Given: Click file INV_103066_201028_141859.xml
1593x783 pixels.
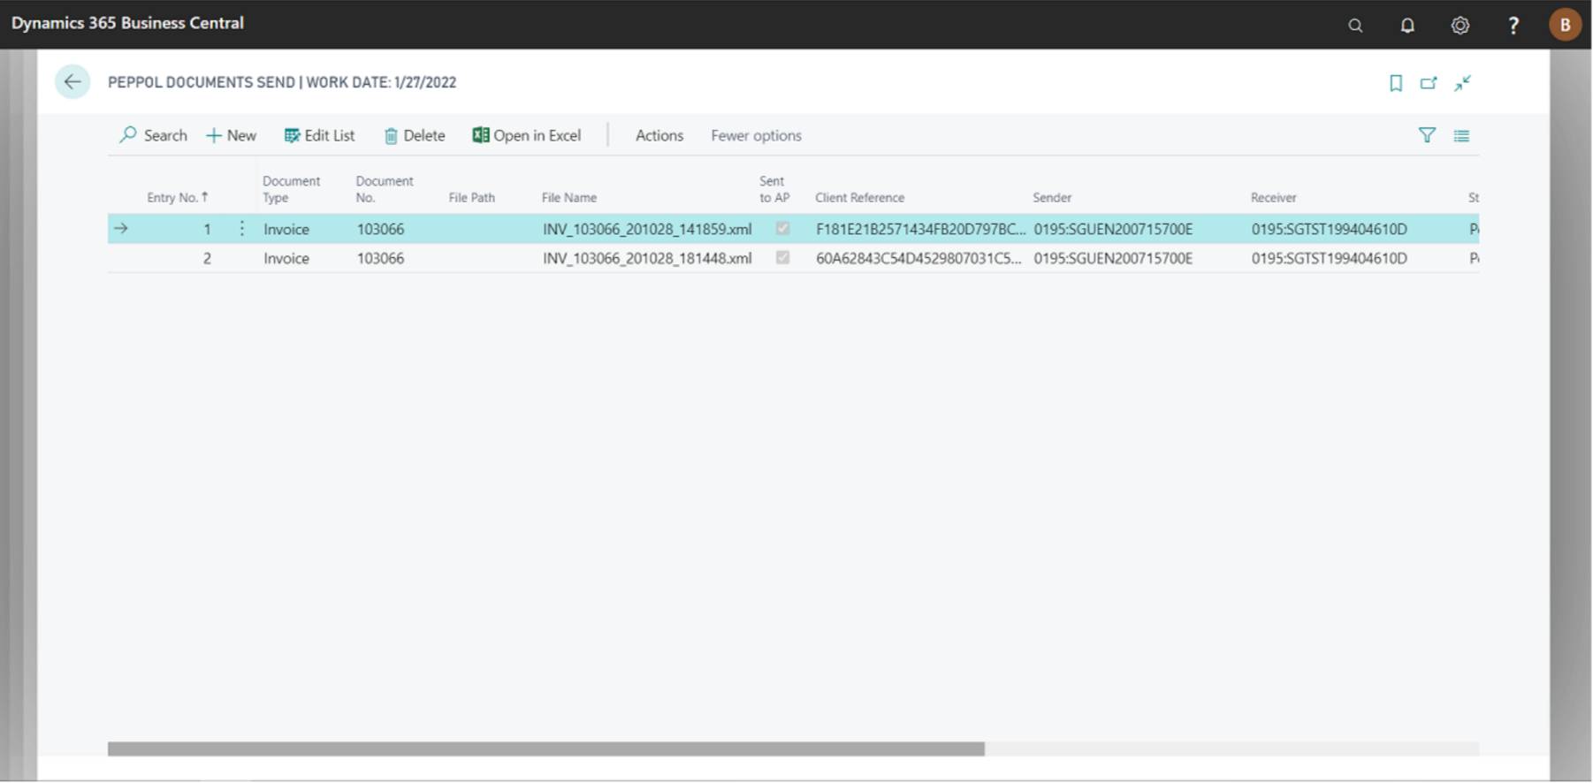Looking at the screenshot, I should pyautogui.click(x=647, y=229).
